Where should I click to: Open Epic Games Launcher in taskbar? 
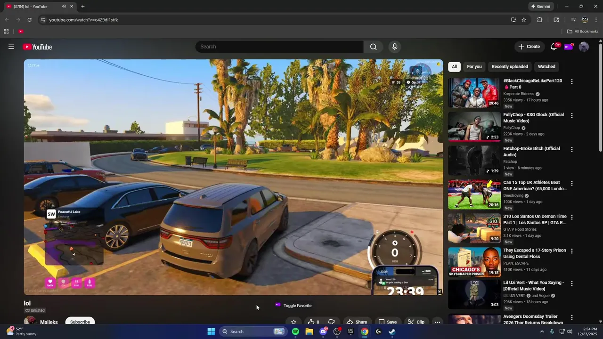pyautogui.click(x=350, y=331)
